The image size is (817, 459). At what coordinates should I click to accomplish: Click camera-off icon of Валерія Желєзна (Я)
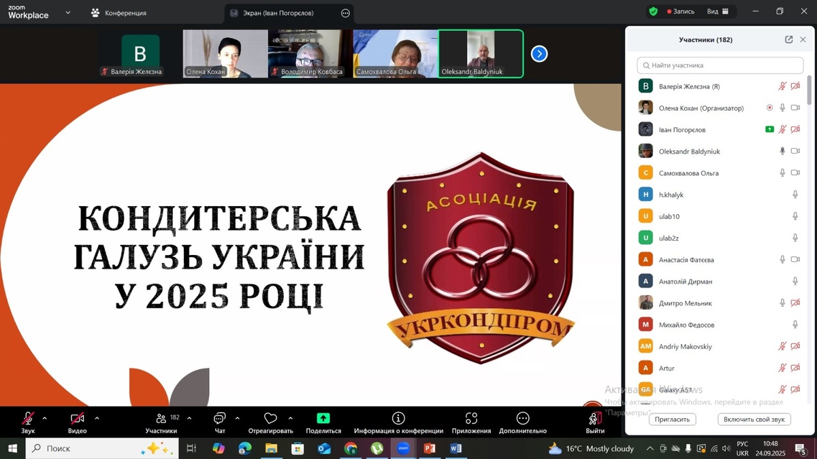click(x=795, y=86)
